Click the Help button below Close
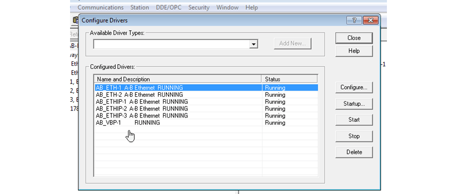This screenshot has width=457, height=194. coord(354,51)
